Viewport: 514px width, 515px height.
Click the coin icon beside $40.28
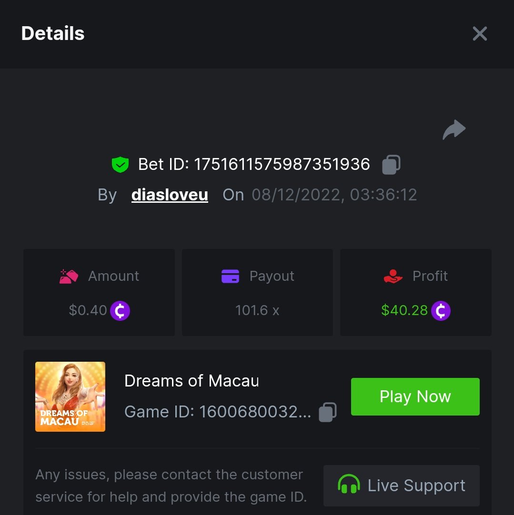441,311
